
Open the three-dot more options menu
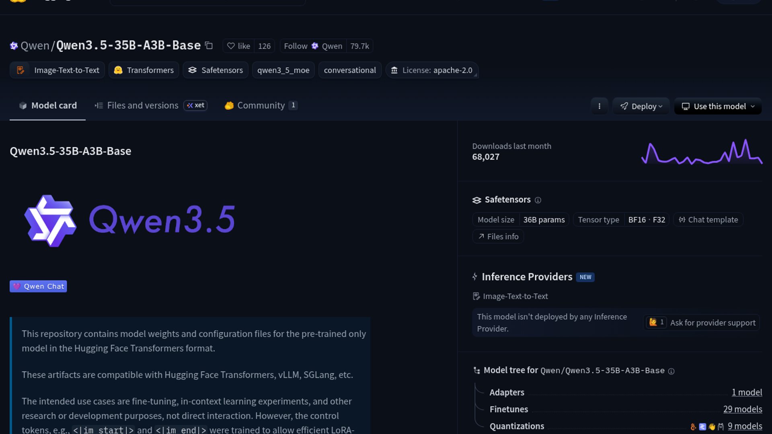599,106
